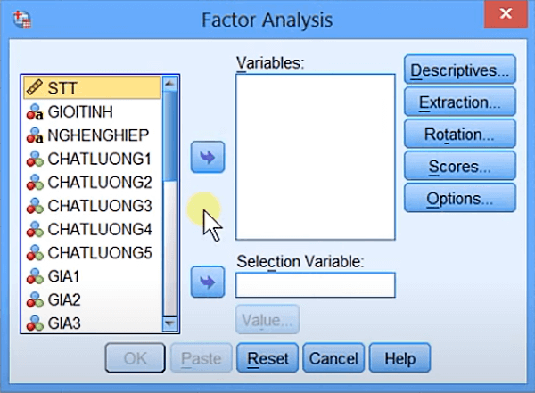Select the CHATLUONG5 variable
535x393 pixels.
click(100, 253)
